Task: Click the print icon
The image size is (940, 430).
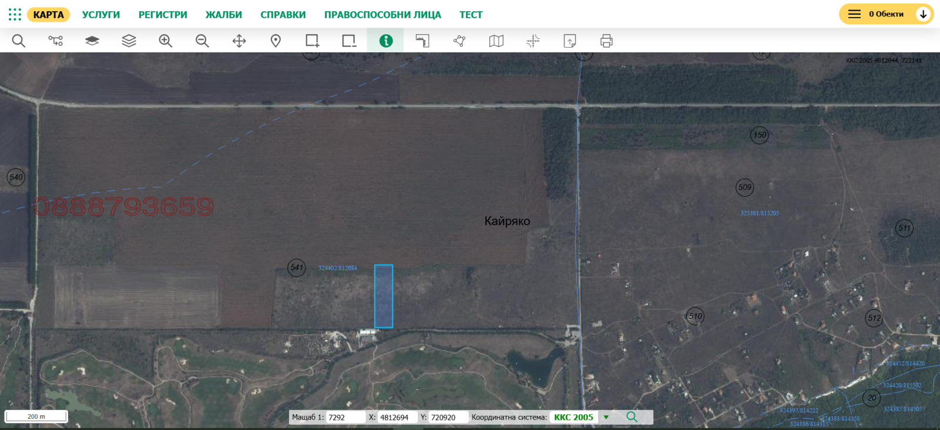Action: (x=606, y=41)
